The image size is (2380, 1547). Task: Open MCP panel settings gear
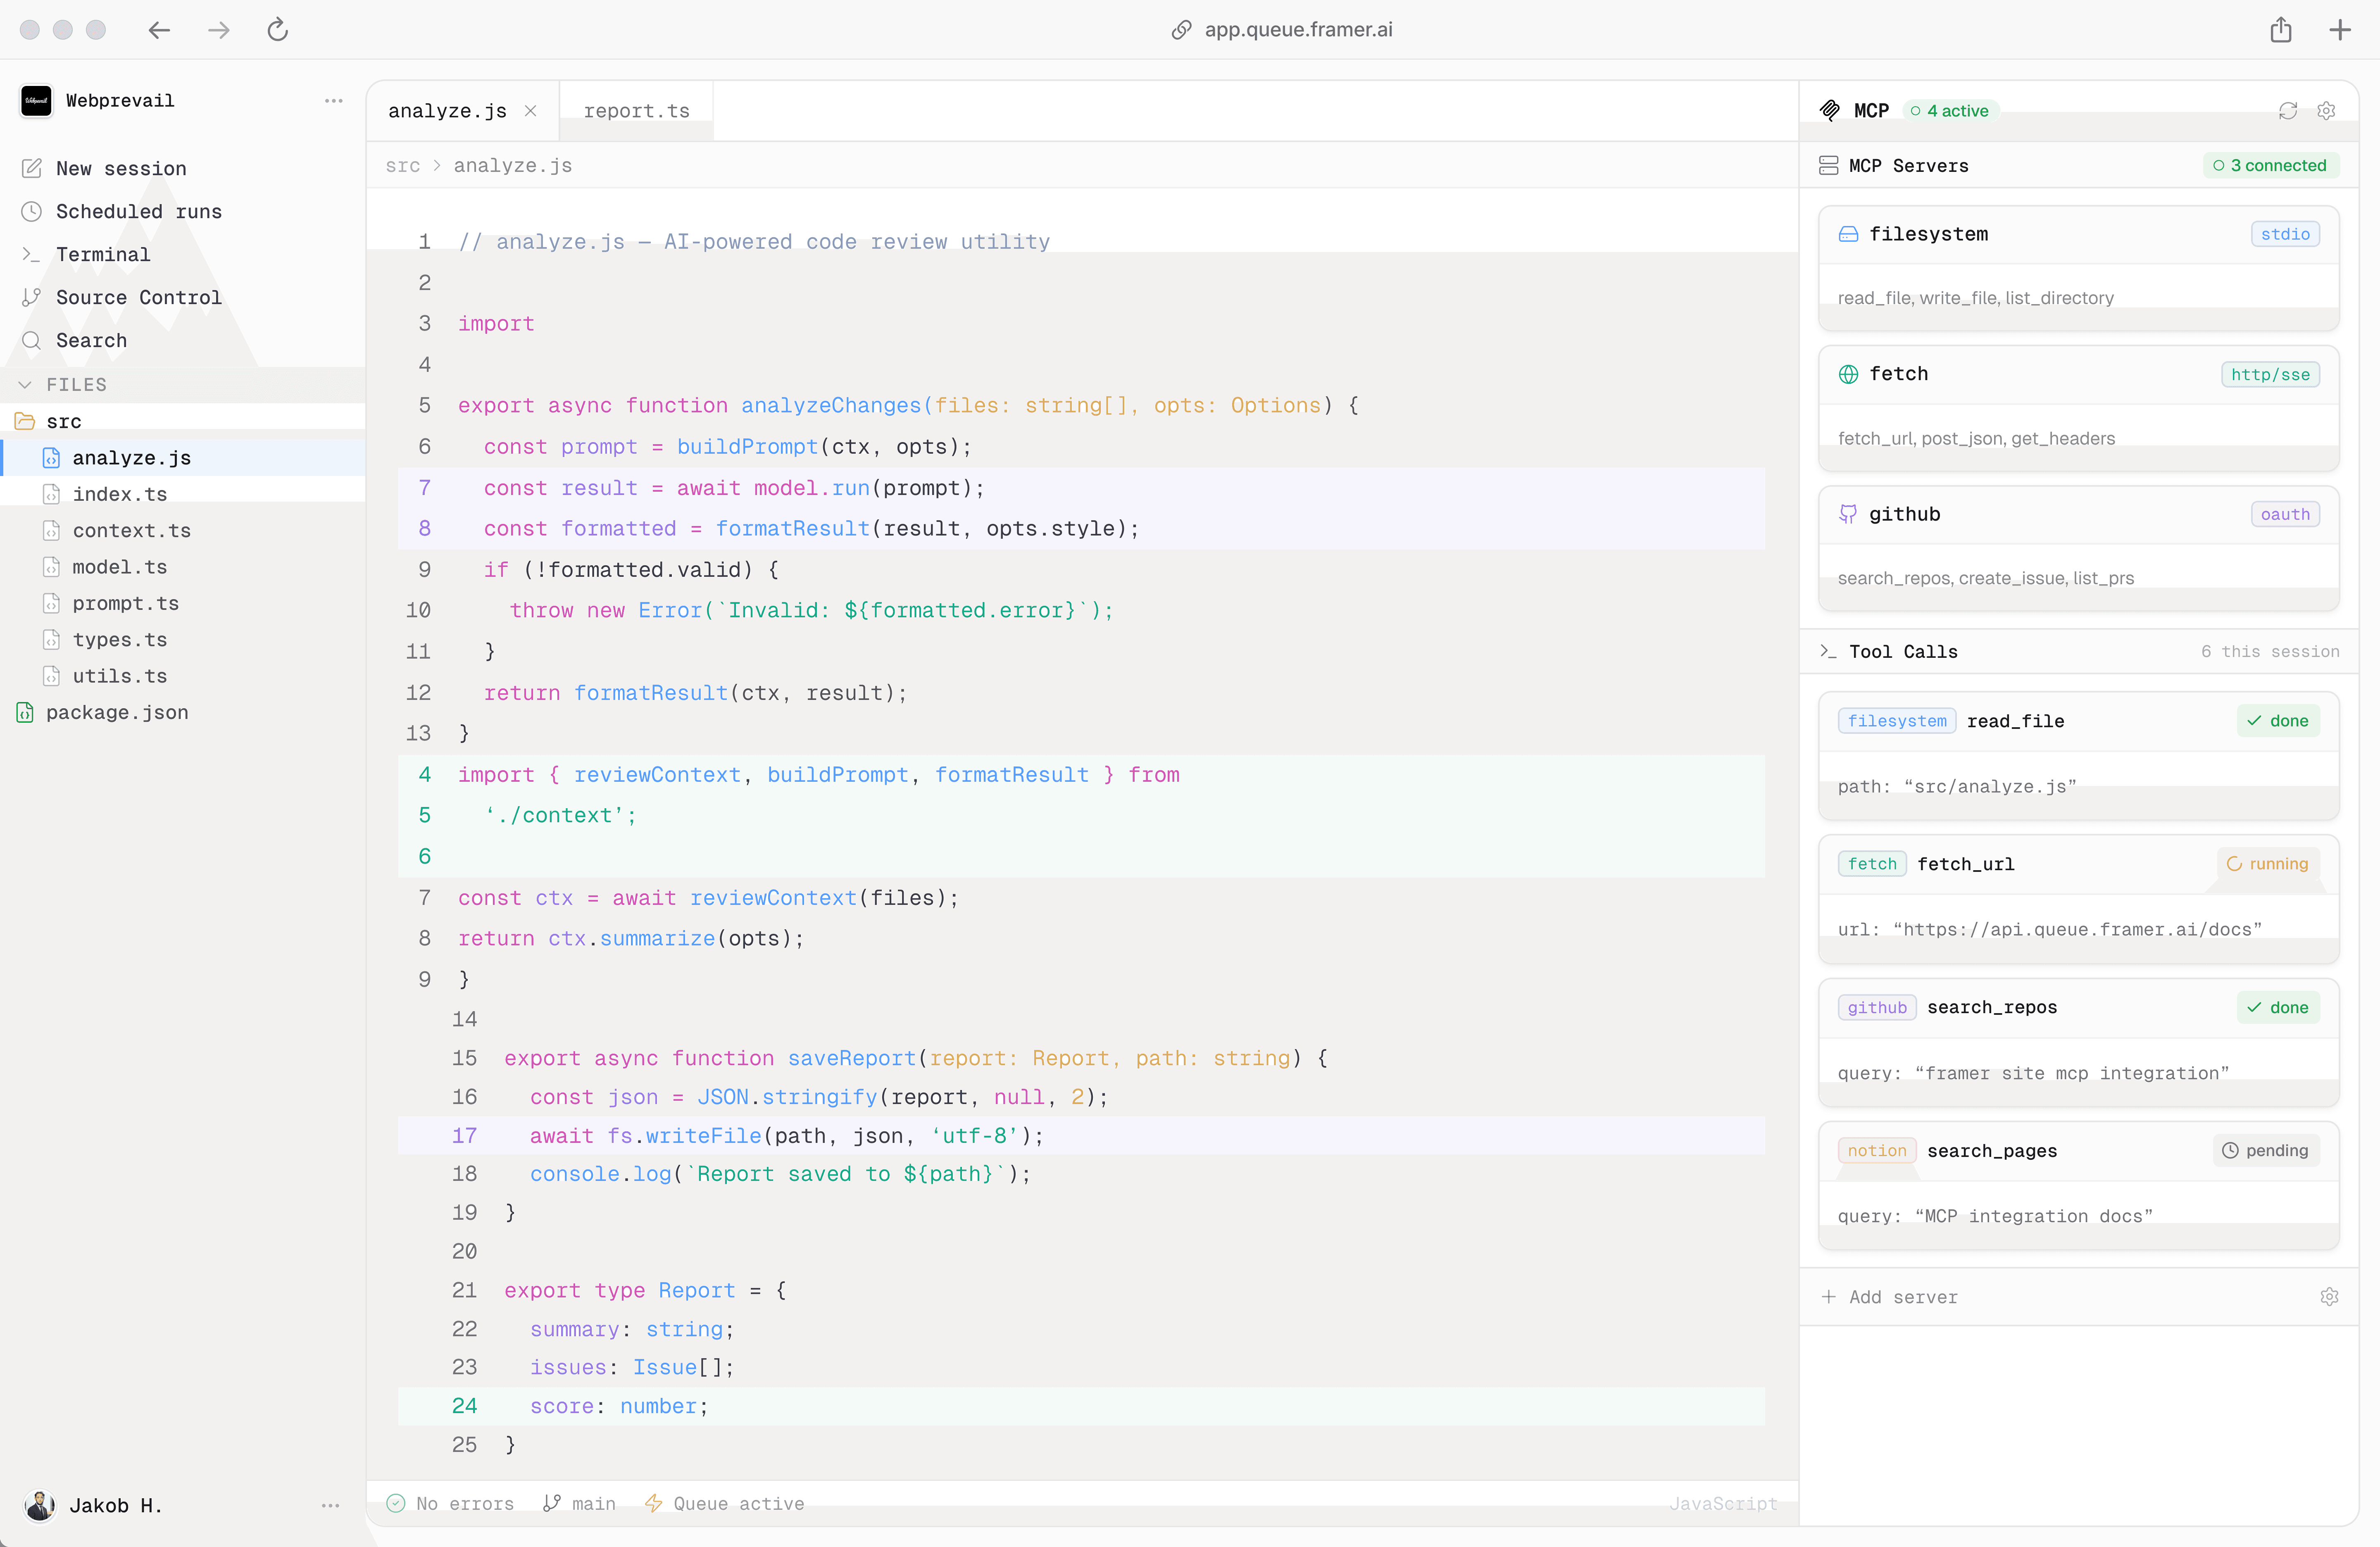click(2326, 111)
